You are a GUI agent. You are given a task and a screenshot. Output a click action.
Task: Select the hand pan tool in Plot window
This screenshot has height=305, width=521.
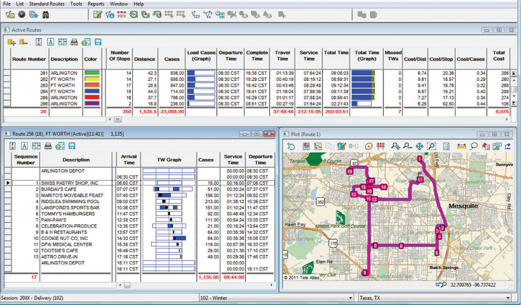tap(291, 146)
